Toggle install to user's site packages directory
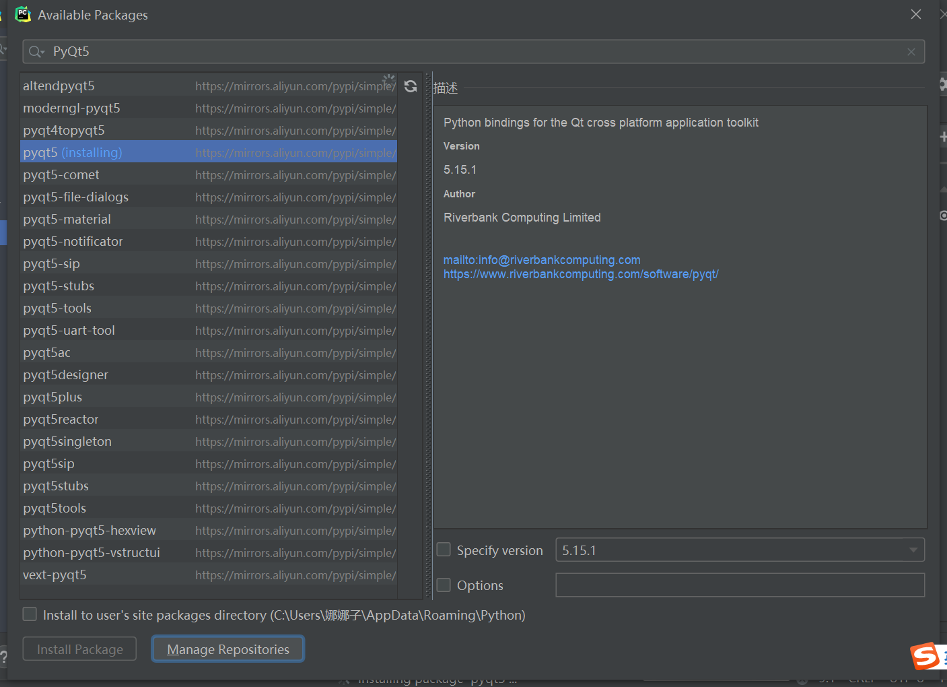 pyautogui.click(x=30, y=614)
